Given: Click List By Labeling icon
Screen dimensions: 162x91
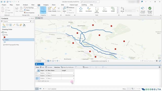Looking at the screenshot, I should click(21, 25).
